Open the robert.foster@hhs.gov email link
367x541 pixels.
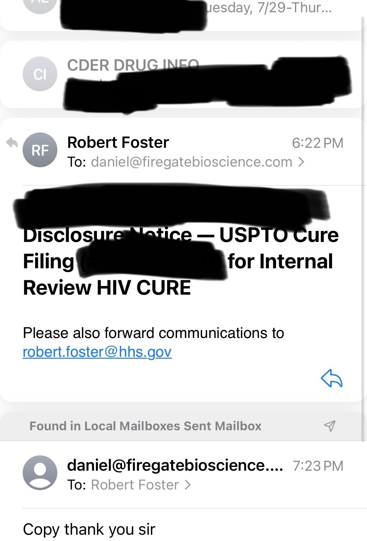[x=97, y=352]
